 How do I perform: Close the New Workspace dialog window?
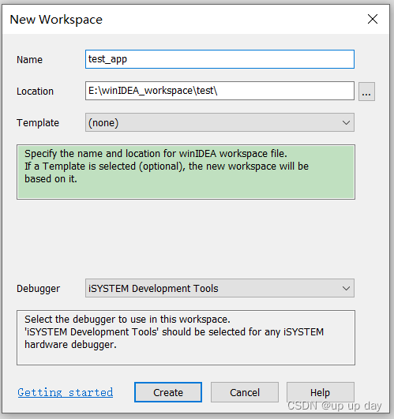[x=373, y=19]
